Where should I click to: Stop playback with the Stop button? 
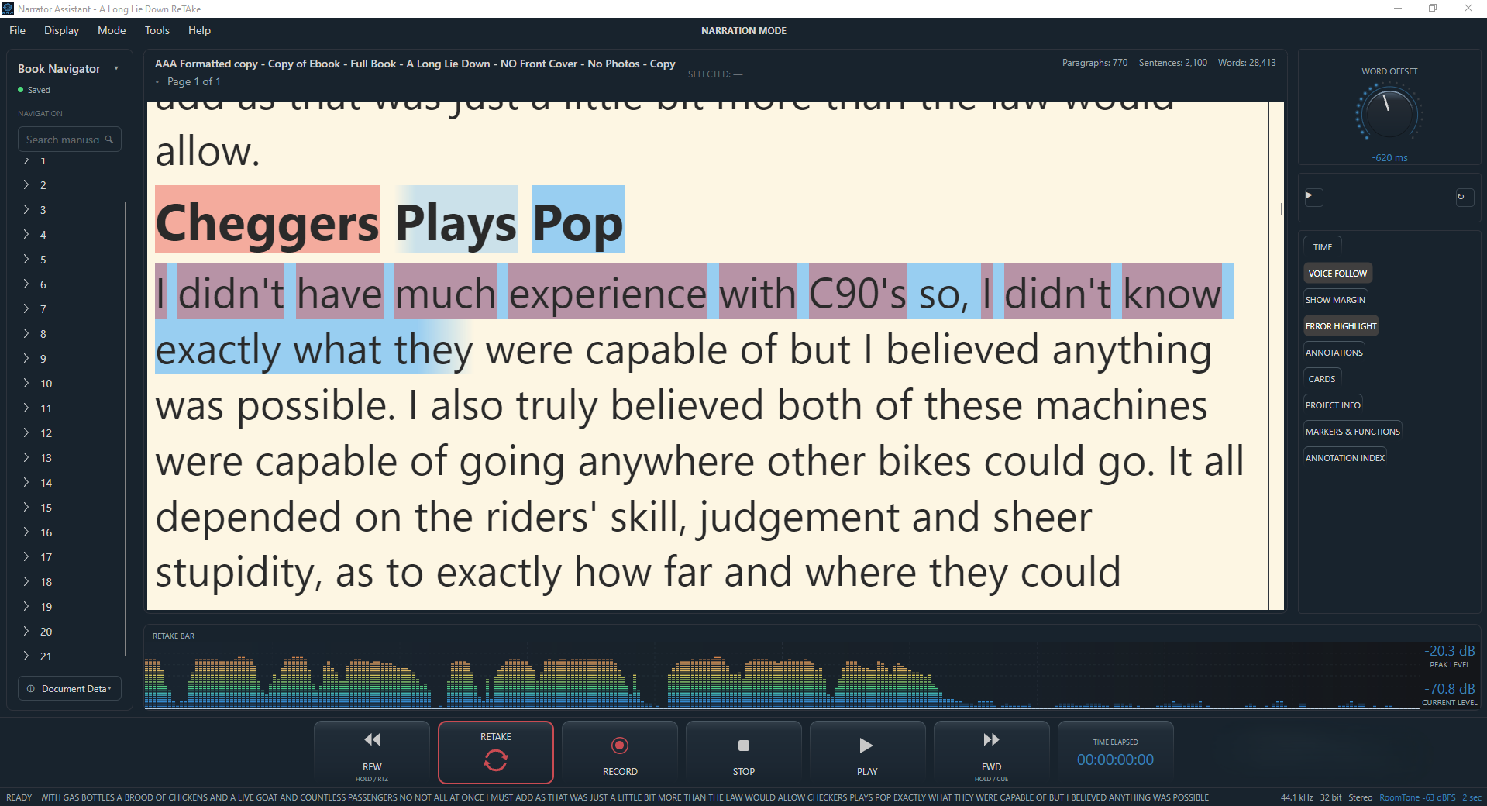tap(744, 753)
